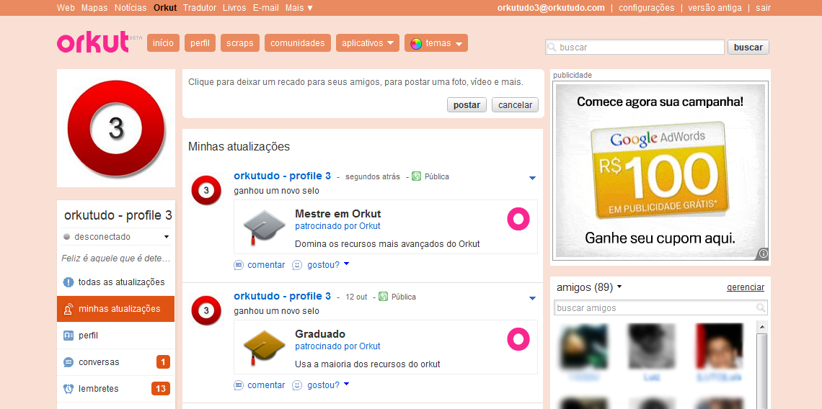
Task: Click the Orkut logo
Action: coord(93,42)
